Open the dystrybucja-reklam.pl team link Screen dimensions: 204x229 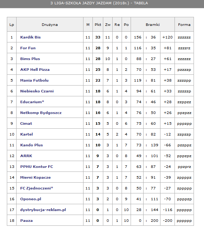coord(43,210)
